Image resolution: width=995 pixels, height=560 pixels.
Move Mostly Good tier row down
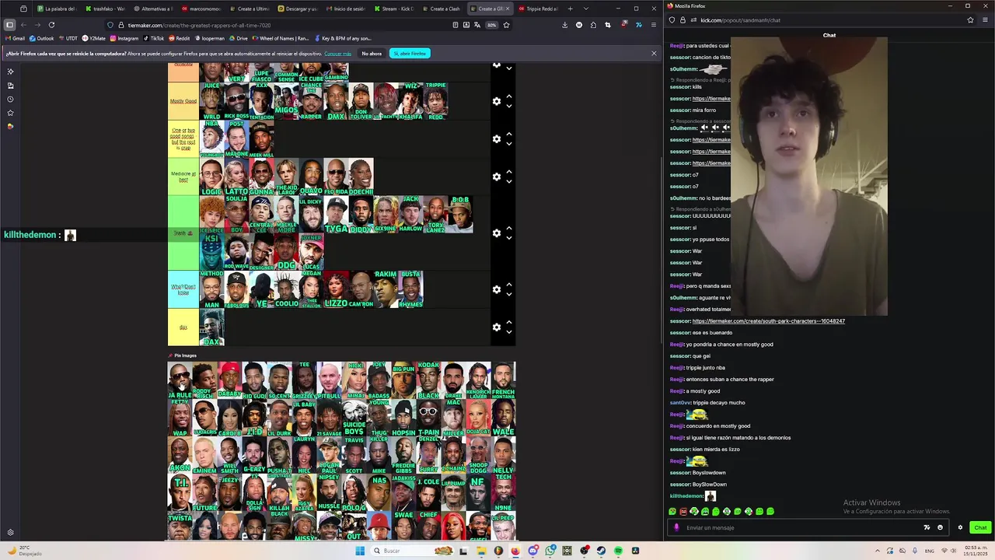click(x=509, y=107)
